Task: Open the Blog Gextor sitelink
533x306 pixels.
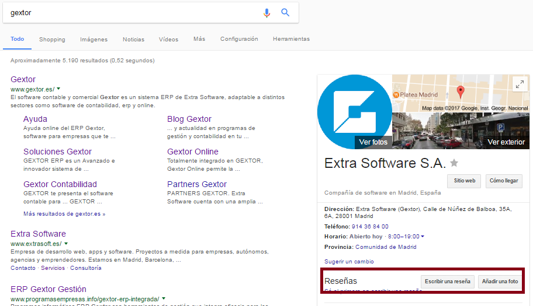Action: (x=189, y=119)
